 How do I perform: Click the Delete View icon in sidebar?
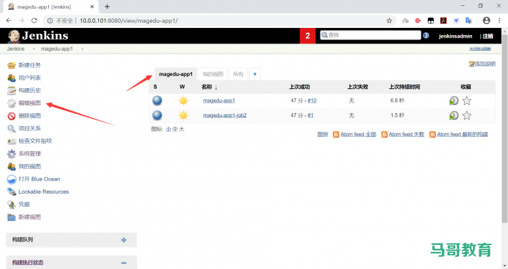(x=12, y=116)
